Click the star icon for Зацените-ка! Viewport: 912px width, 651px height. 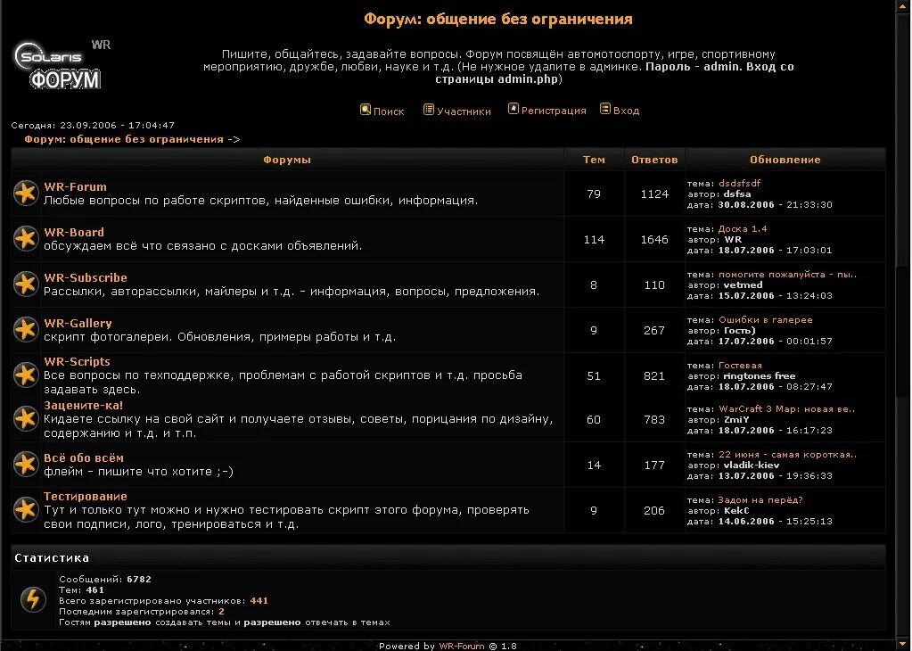coord(26,419)
